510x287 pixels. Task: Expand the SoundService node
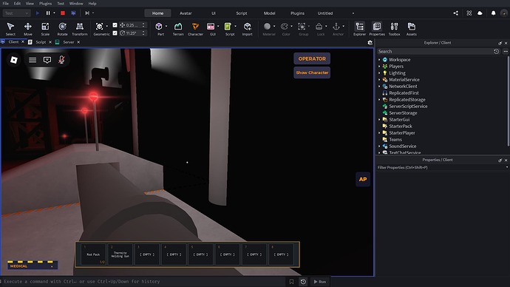pyautogui.click(x=379, y=146)
